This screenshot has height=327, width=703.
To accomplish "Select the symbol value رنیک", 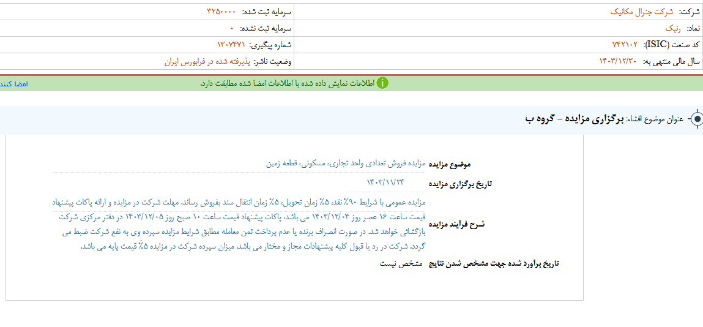I will click(x=672, y=28).
